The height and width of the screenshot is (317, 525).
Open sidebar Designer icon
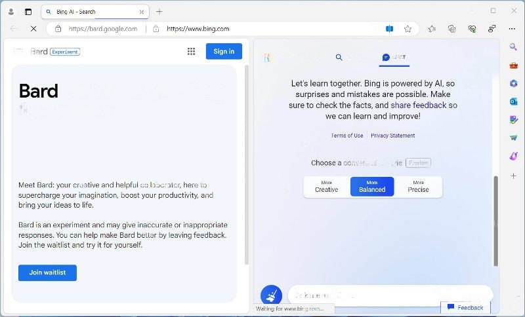(x=513, y=120)
